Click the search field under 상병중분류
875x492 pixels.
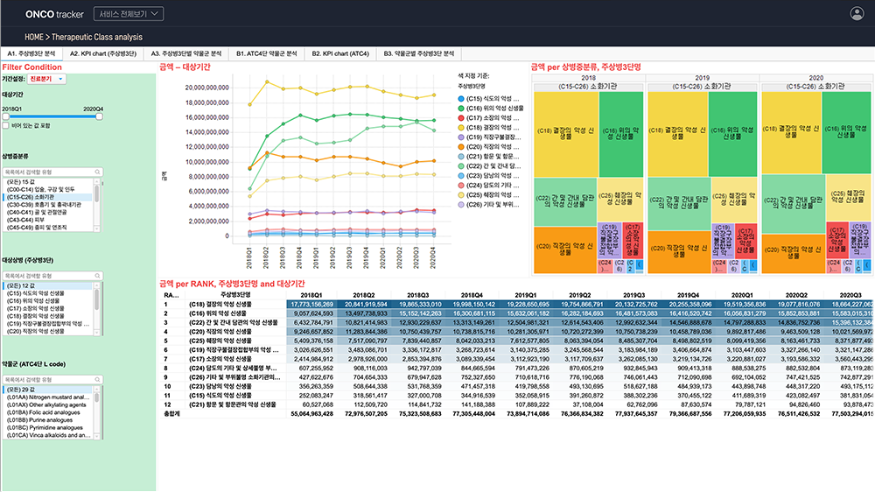pyautogui.click(x=52, y=173)
